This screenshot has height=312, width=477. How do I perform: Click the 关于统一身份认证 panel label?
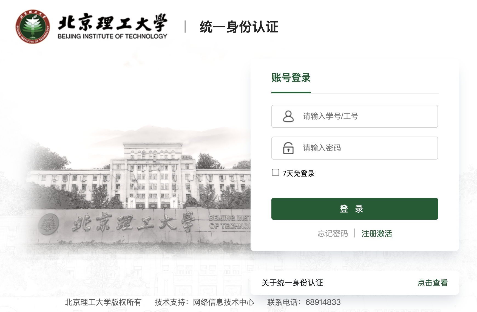click(292, 283)
